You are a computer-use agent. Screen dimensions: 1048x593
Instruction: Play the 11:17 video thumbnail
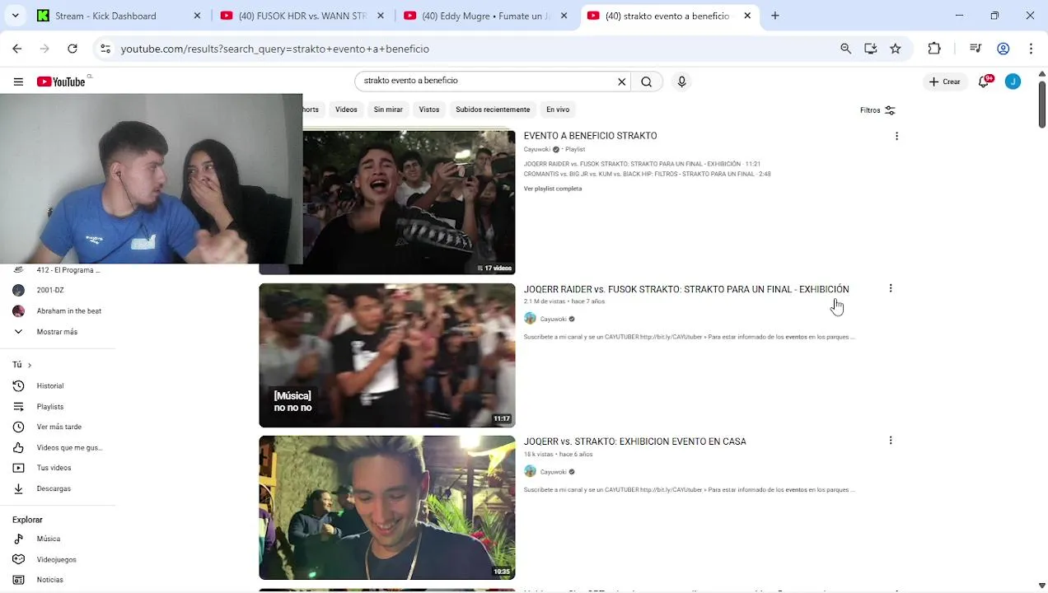click(x=387, y=356)
